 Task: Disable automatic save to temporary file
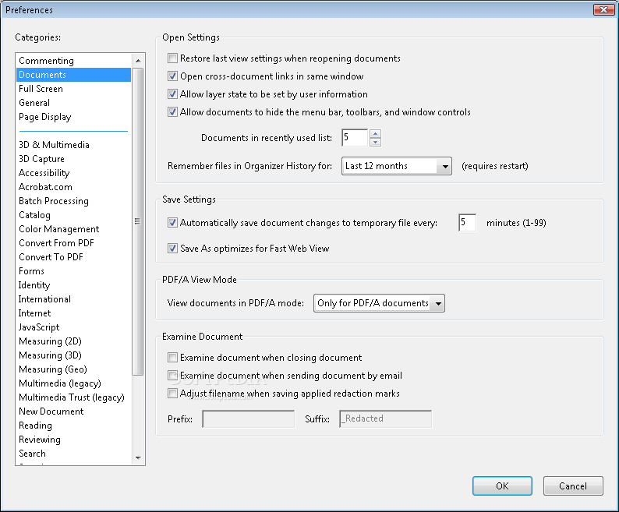pos(172,223)
